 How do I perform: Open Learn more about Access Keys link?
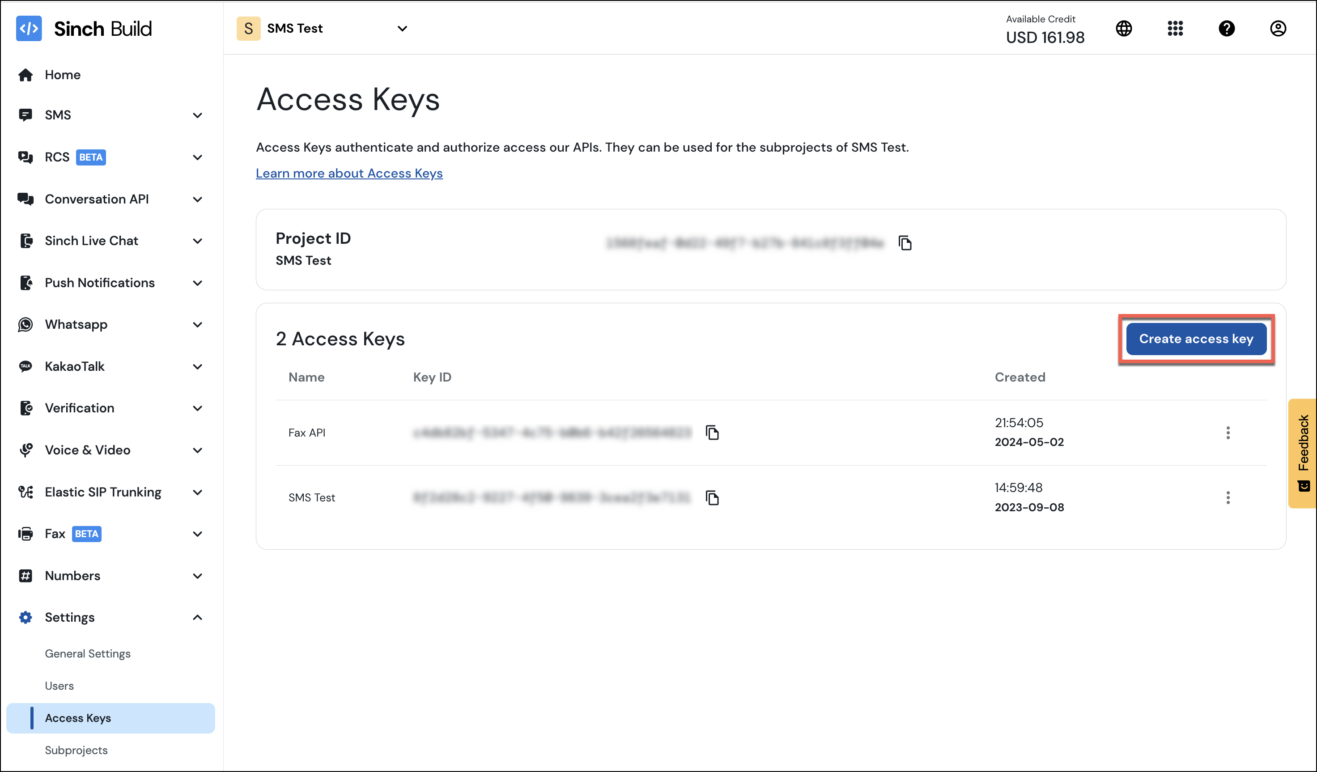pos(349,173)
